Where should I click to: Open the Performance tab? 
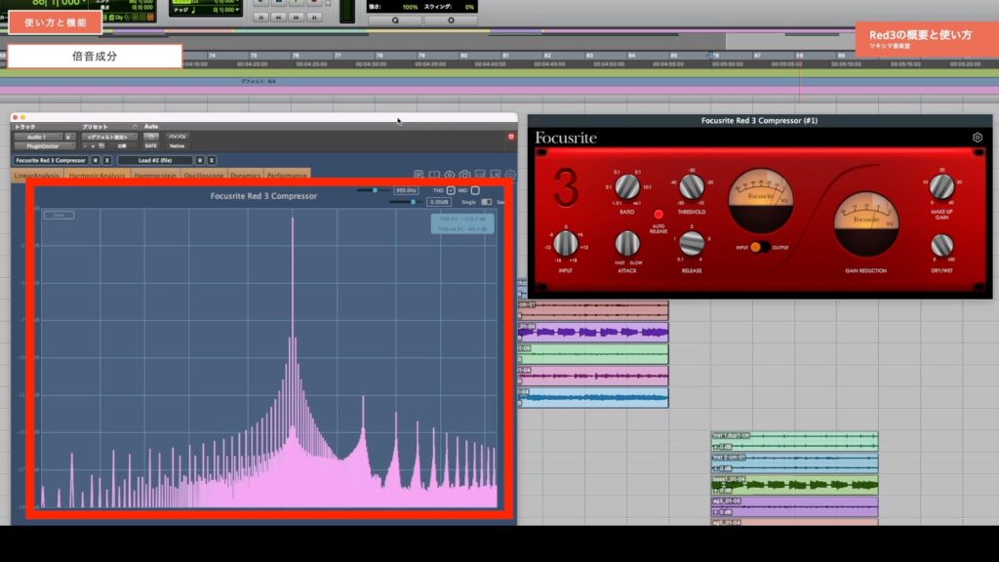pyautogui.click(x=287, y=176)
